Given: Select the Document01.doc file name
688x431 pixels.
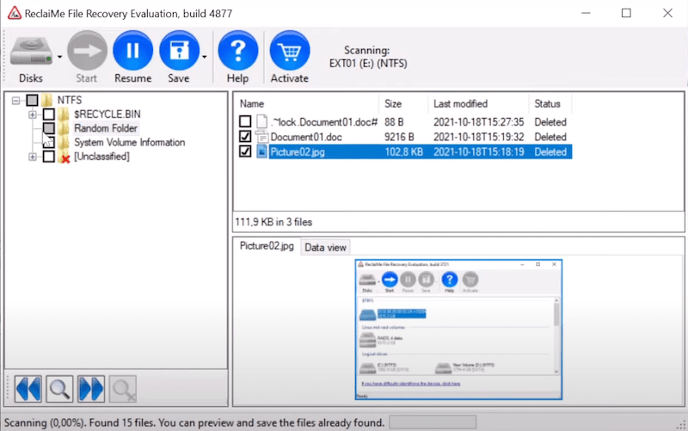Looking at the screenshot, I should (306, 137).
